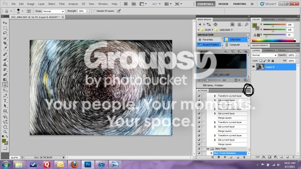Open Mini Bridge search magnifier
This screenshot has width=301, height=169.
pos(246,24)
